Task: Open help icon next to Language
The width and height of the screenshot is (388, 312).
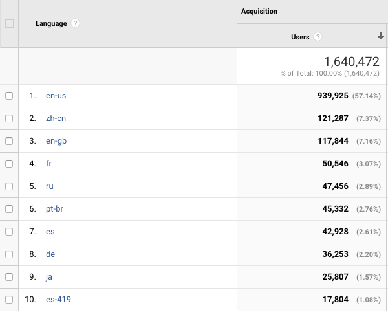Action: point(75,23)
